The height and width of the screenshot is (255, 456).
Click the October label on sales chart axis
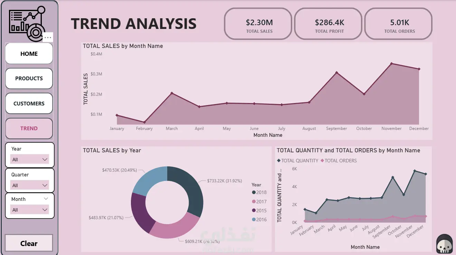tap(364, 129)
